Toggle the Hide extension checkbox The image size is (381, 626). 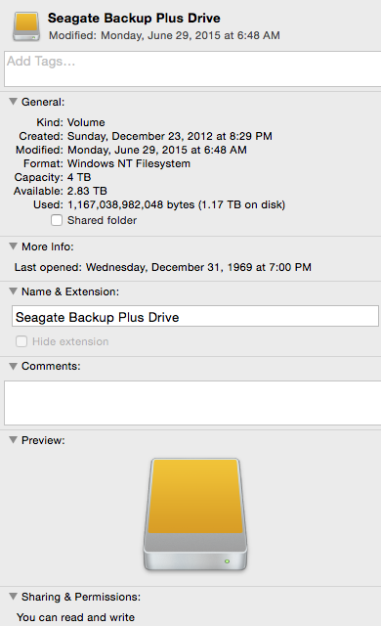[21, 341]
